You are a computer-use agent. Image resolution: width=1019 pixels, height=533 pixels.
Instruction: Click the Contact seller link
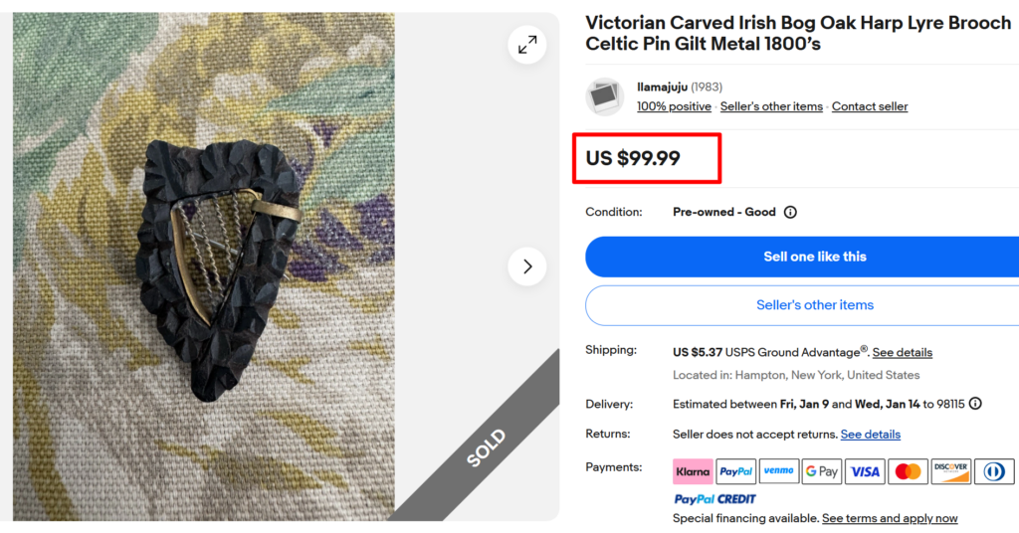870,106
